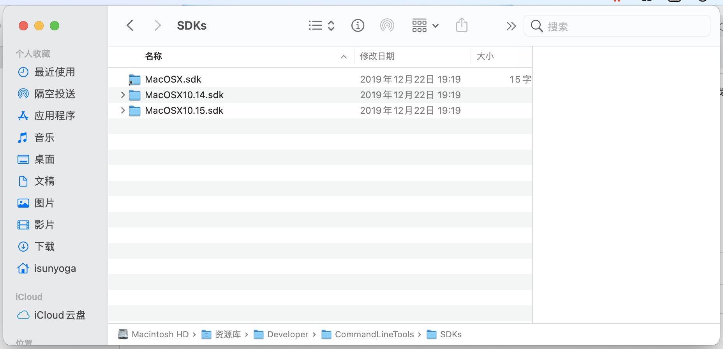Click the magnifying glass search icon

coord(536,26)
